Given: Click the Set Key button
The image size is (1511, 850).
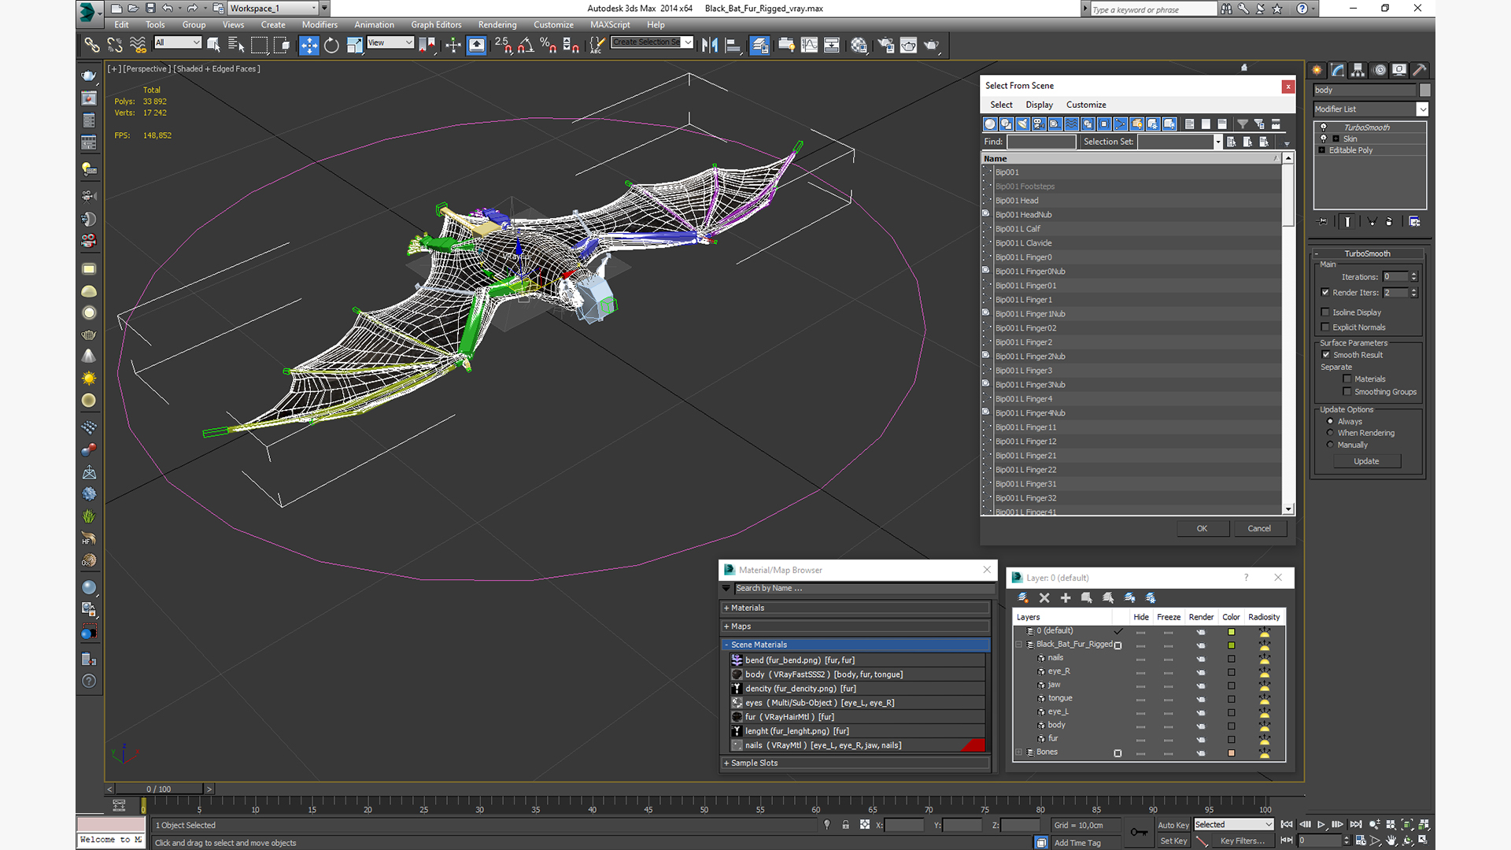Looking at the screenshot, I should point(1173,841).
